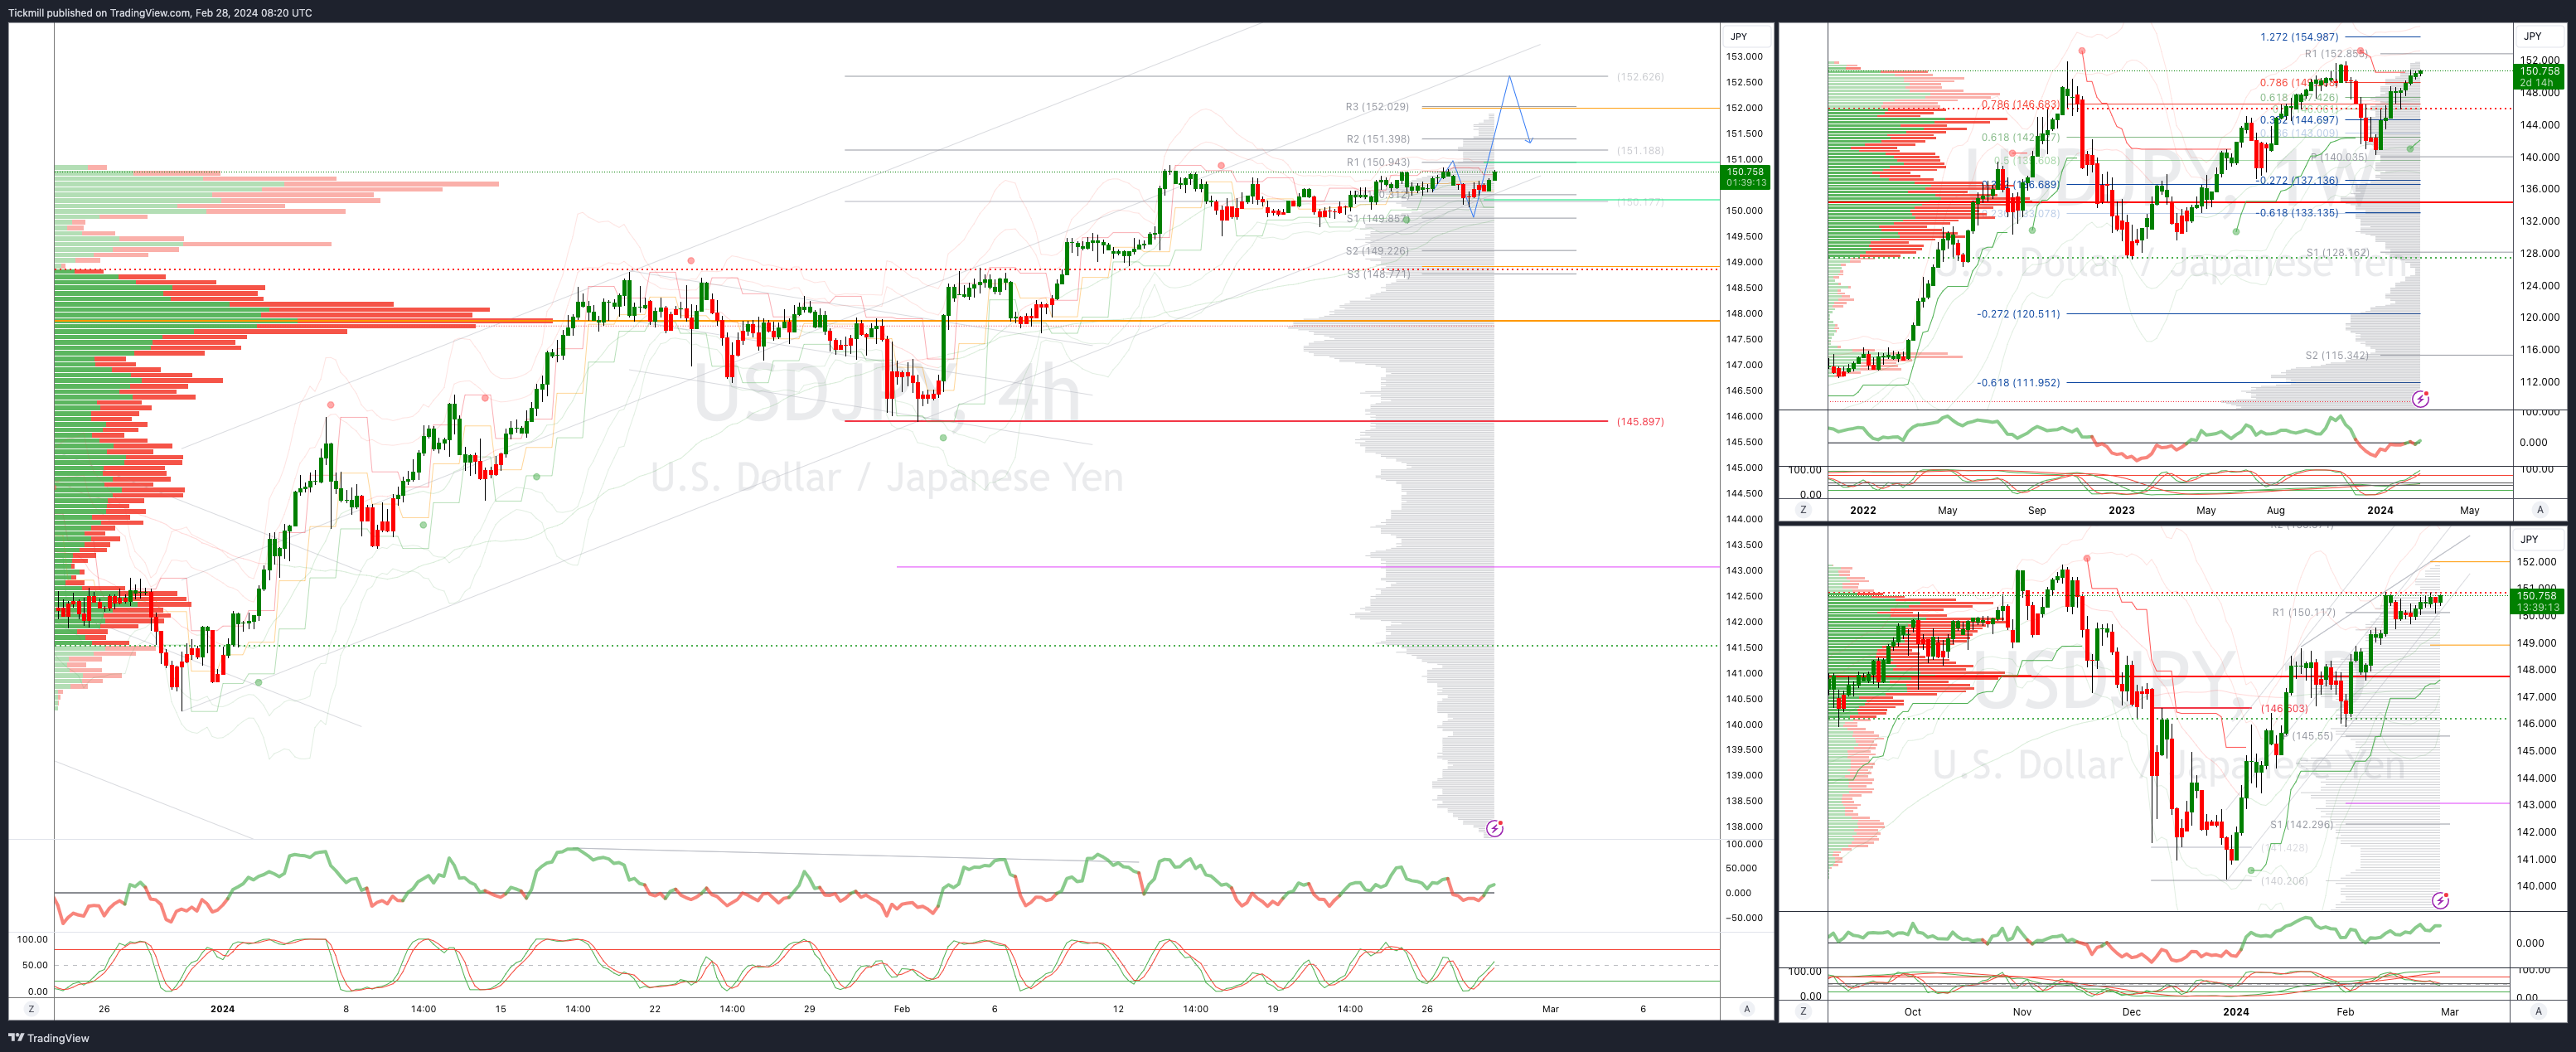This screenshot has width=2576, height=1052.
Task: Click the 150.758 price tag on the bottom-right chart
Action: (x=2538, y=601)
